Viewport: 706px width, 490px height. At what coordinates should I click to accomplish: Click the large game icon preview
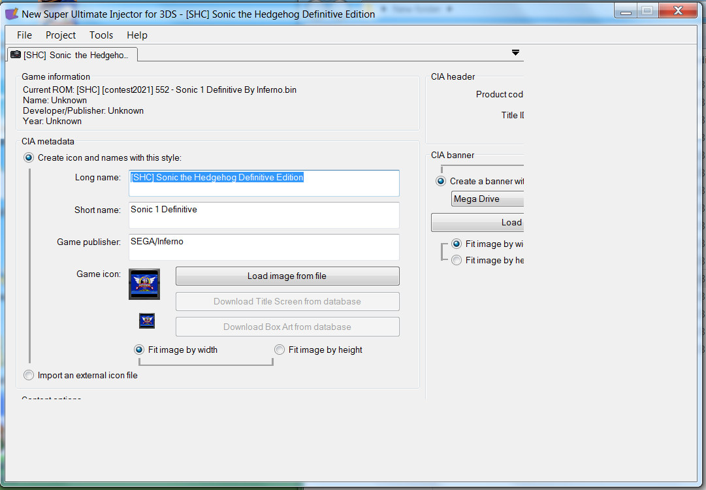pyautogui.click(x=144, y=284)
